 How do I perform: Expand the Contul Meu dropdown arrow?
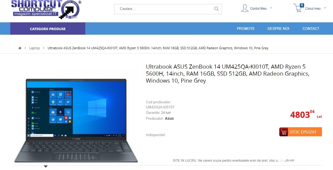click(x=271, y=8)
